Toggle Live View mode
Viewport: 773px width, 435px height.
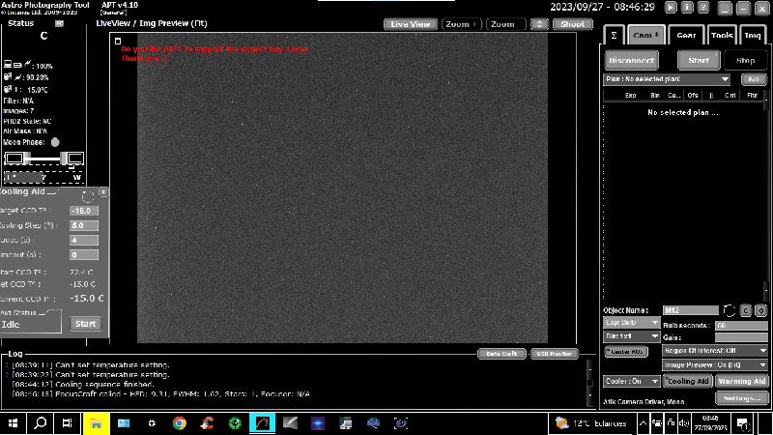(x=410, y=24)
